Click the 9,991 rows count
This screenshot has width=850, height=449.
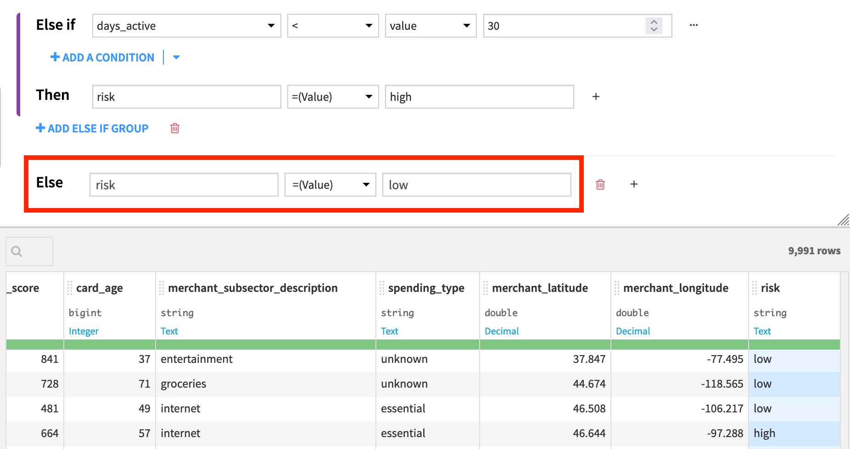click(x=814, y=251)
